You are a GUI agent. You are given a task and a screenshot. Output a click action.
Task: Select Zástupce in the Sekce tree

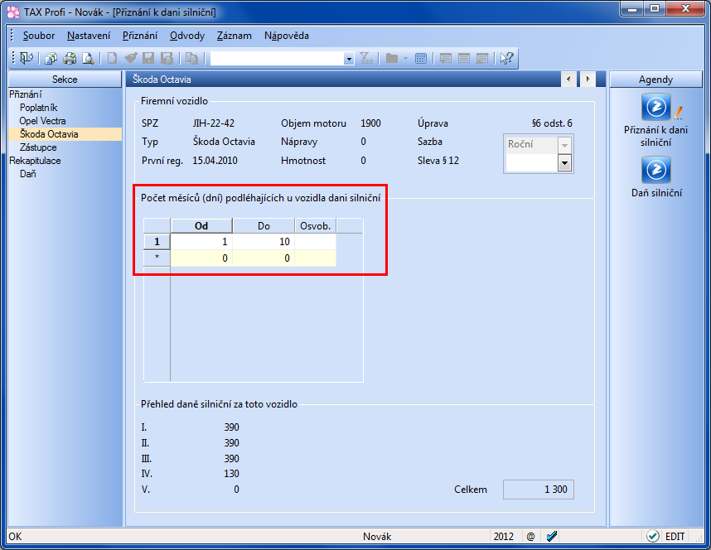click(x=38, y=147)
